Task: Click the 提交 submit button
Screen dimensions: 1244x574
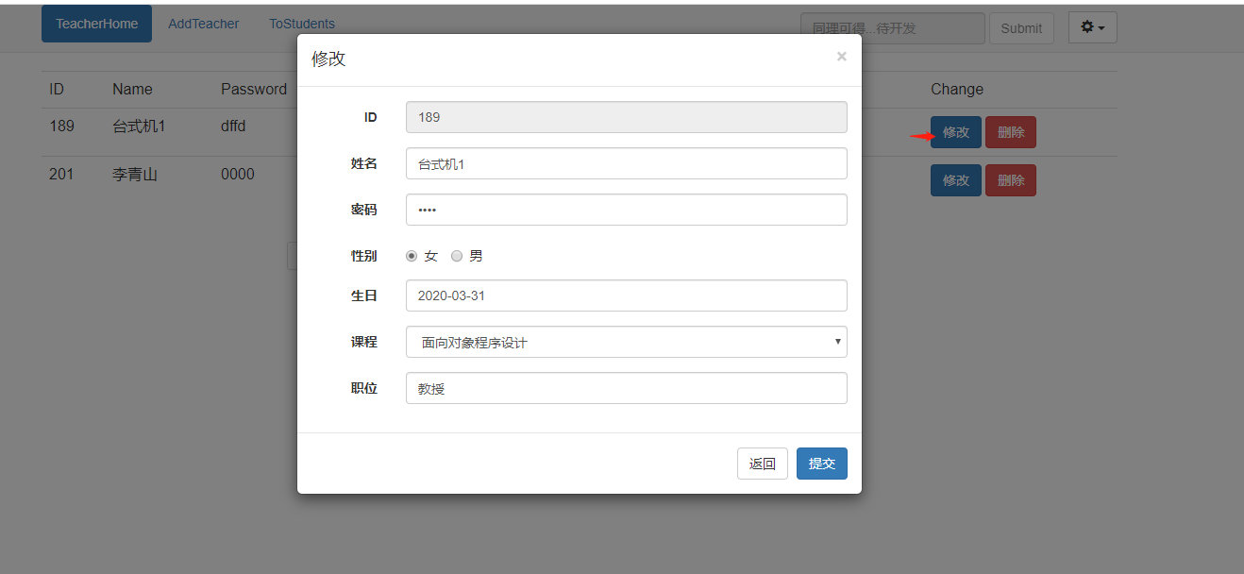Action: [x=822, y=464]
